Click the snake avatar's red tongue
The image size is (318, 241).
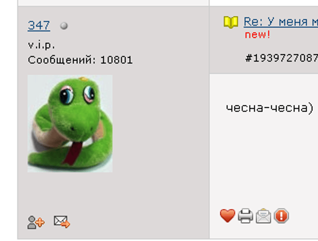click(73, 153)
